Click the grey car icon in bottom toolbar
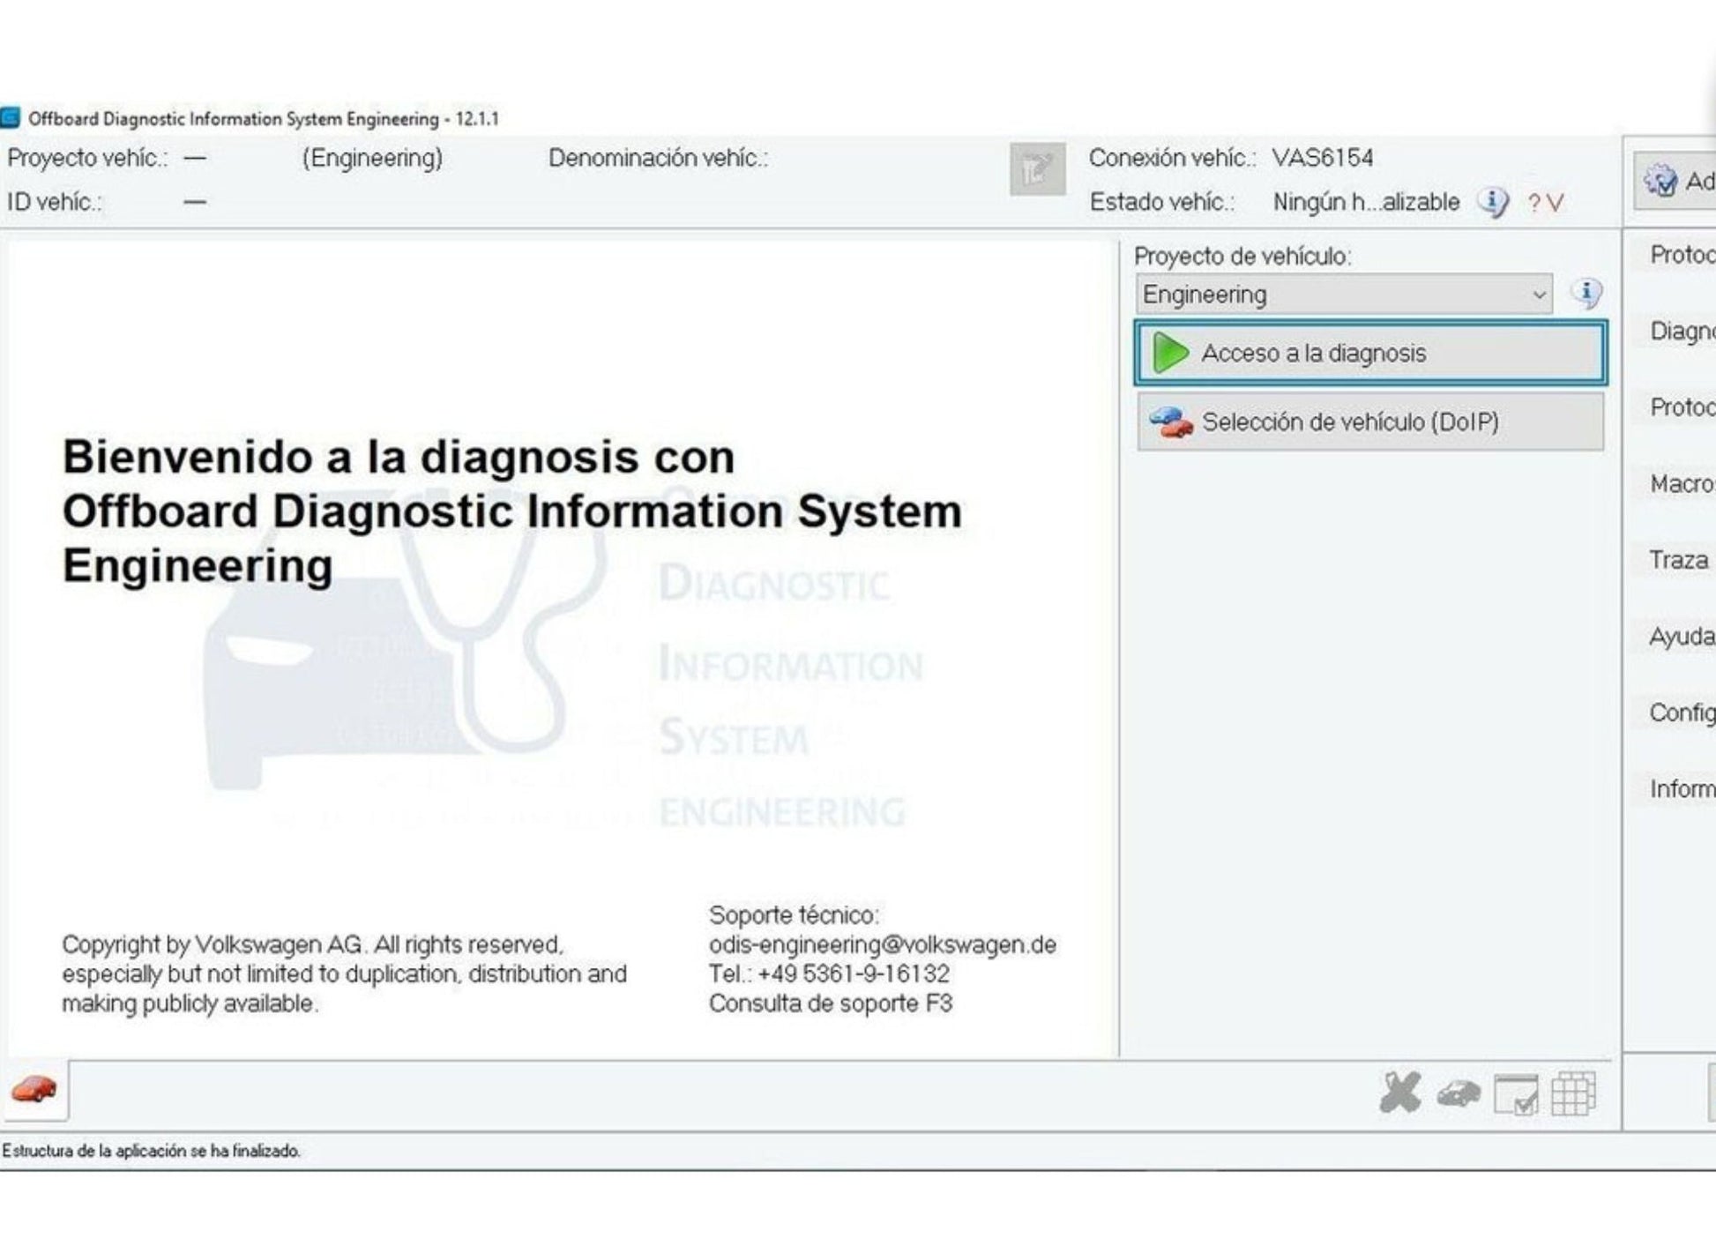Viewport: 1716px width, 1246px height. tap(1458, 1094)
